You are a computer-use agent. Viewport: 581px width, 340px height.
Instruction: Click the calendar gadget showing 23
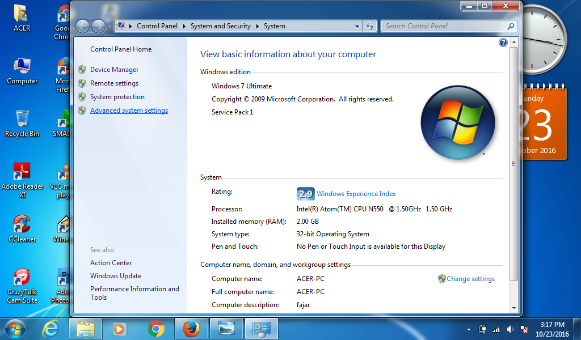[544, 123]
